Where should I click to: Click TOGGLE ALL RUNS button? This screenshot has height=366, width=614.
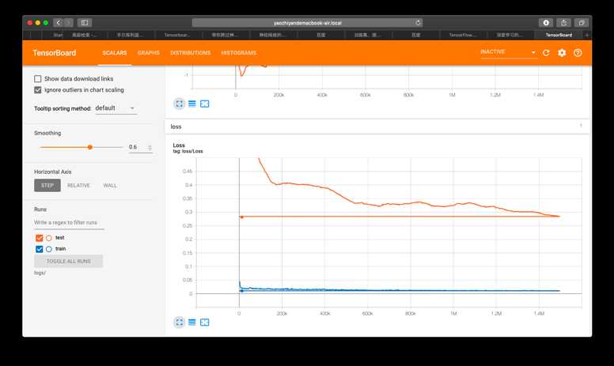[69, 261]
